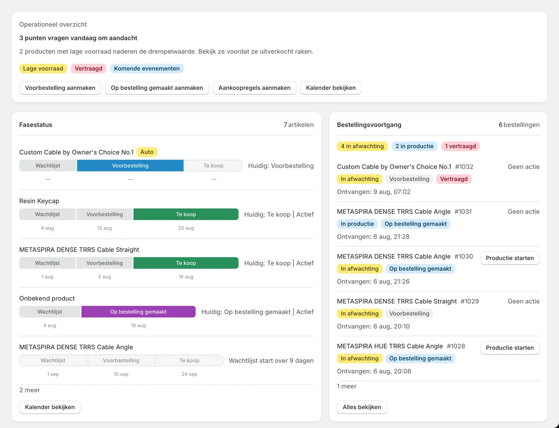Filter by 4 in afwachting badge
The width and height of the screenshot is (559, 428).
[x=362, y=146]
